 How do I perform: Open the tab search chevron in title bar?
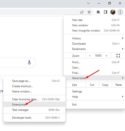tap(88, 3)
